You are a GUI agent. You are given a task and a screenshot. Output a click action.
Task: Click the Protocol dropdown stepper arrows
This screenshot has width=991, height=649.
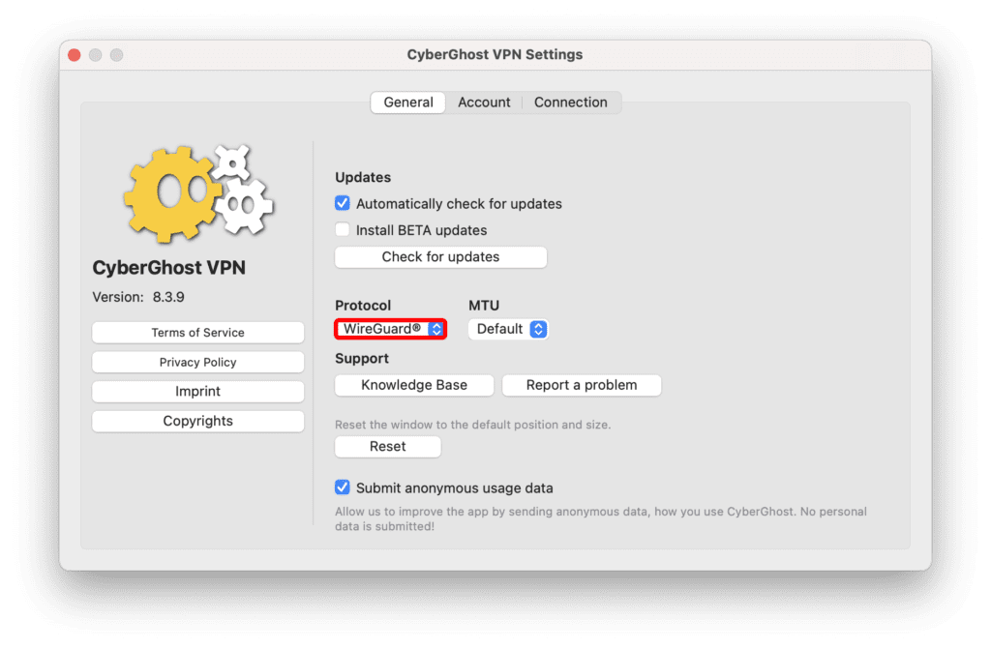[x=437, y=329]
